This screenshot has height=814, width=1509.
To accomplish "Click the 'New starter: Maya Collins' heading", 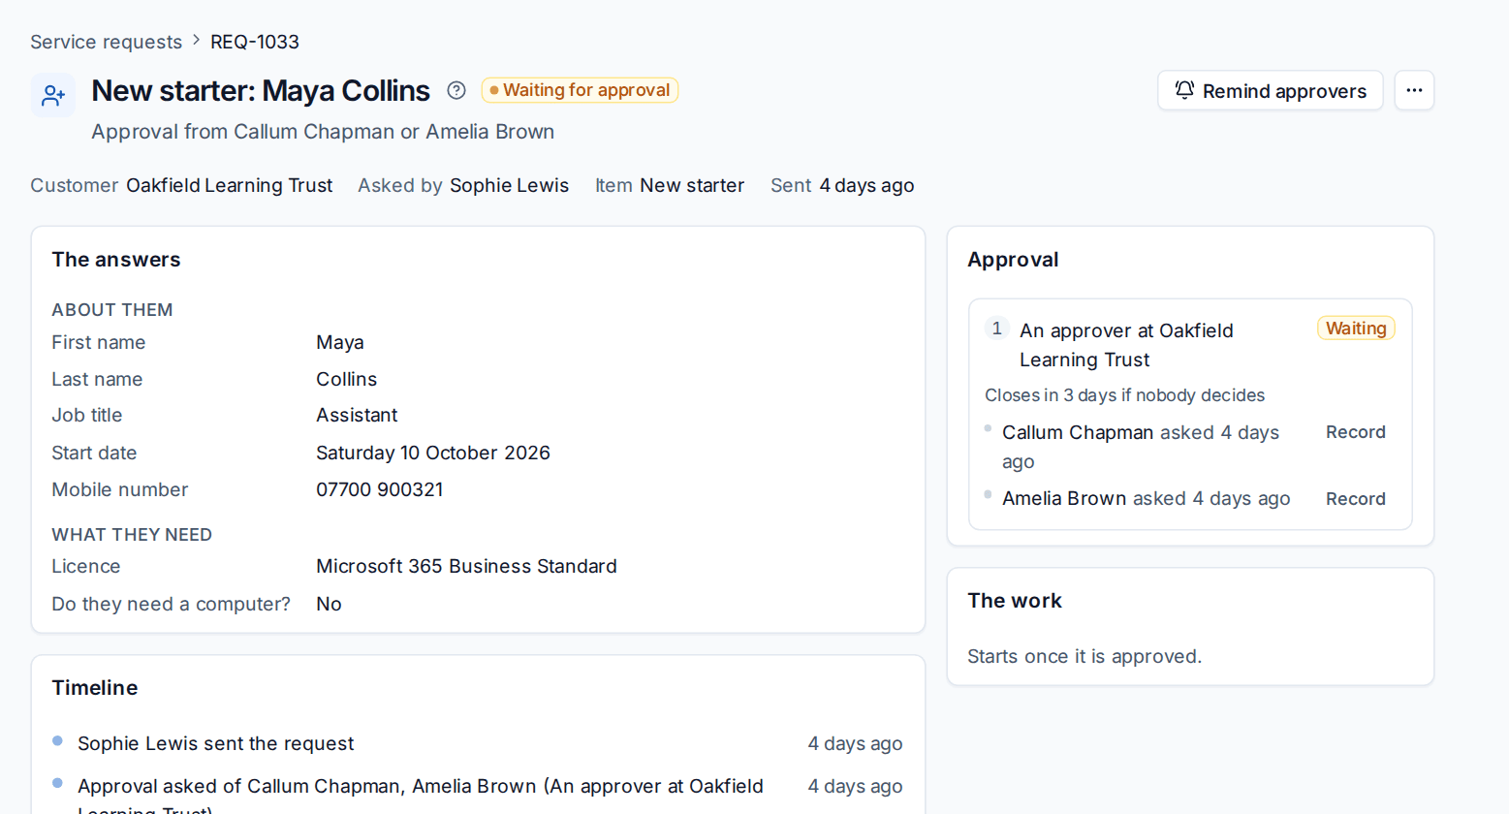I will (261, 90).
